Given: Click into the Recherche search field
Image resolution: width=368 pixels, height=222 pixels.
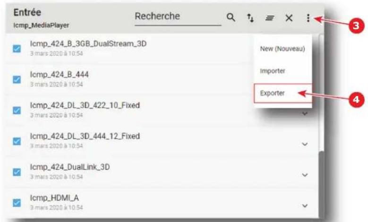Looking at the screenshot, I should [178, 17].
